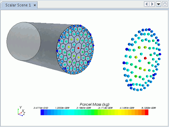169x127 pixels.
Task: Maximize the scene window panel
Action: (165, 4)
